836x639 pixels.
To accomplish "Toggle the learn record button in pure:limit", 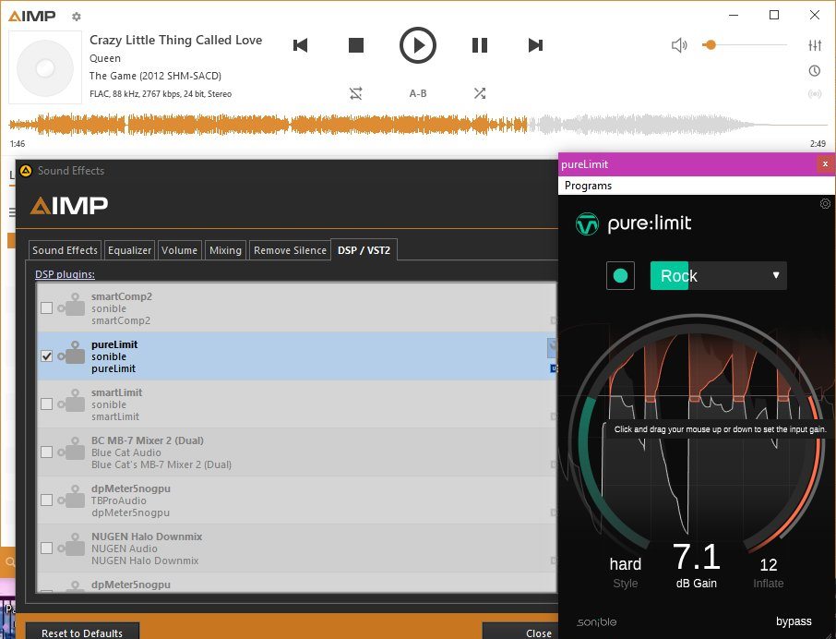I will pos(621,276).
